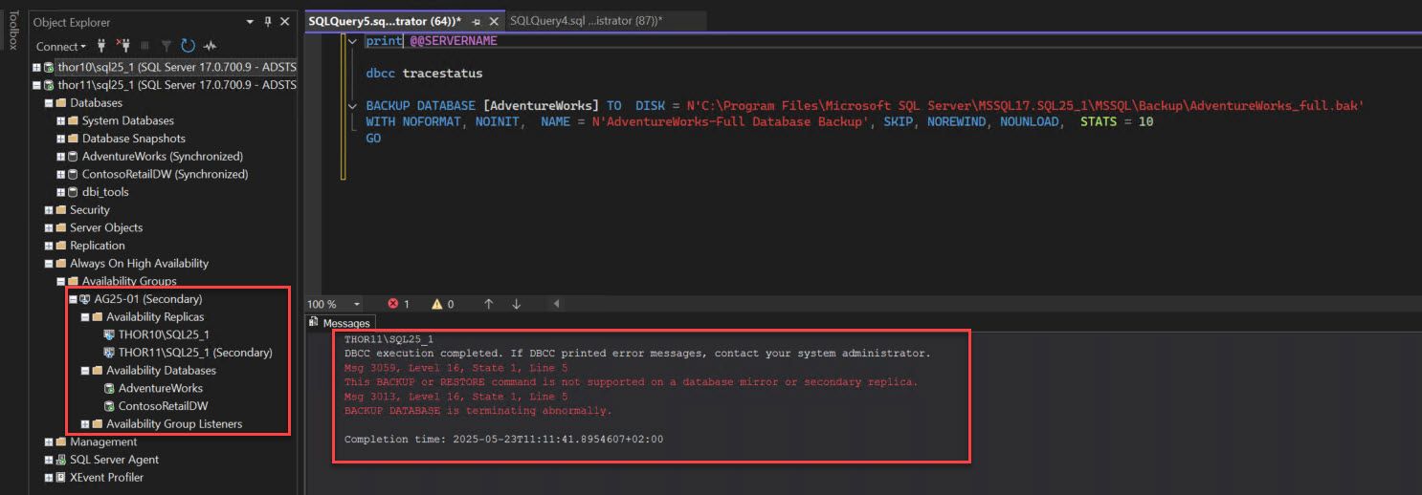
Task: Close the Object Explorer panel
Action: tap(285, 21)
